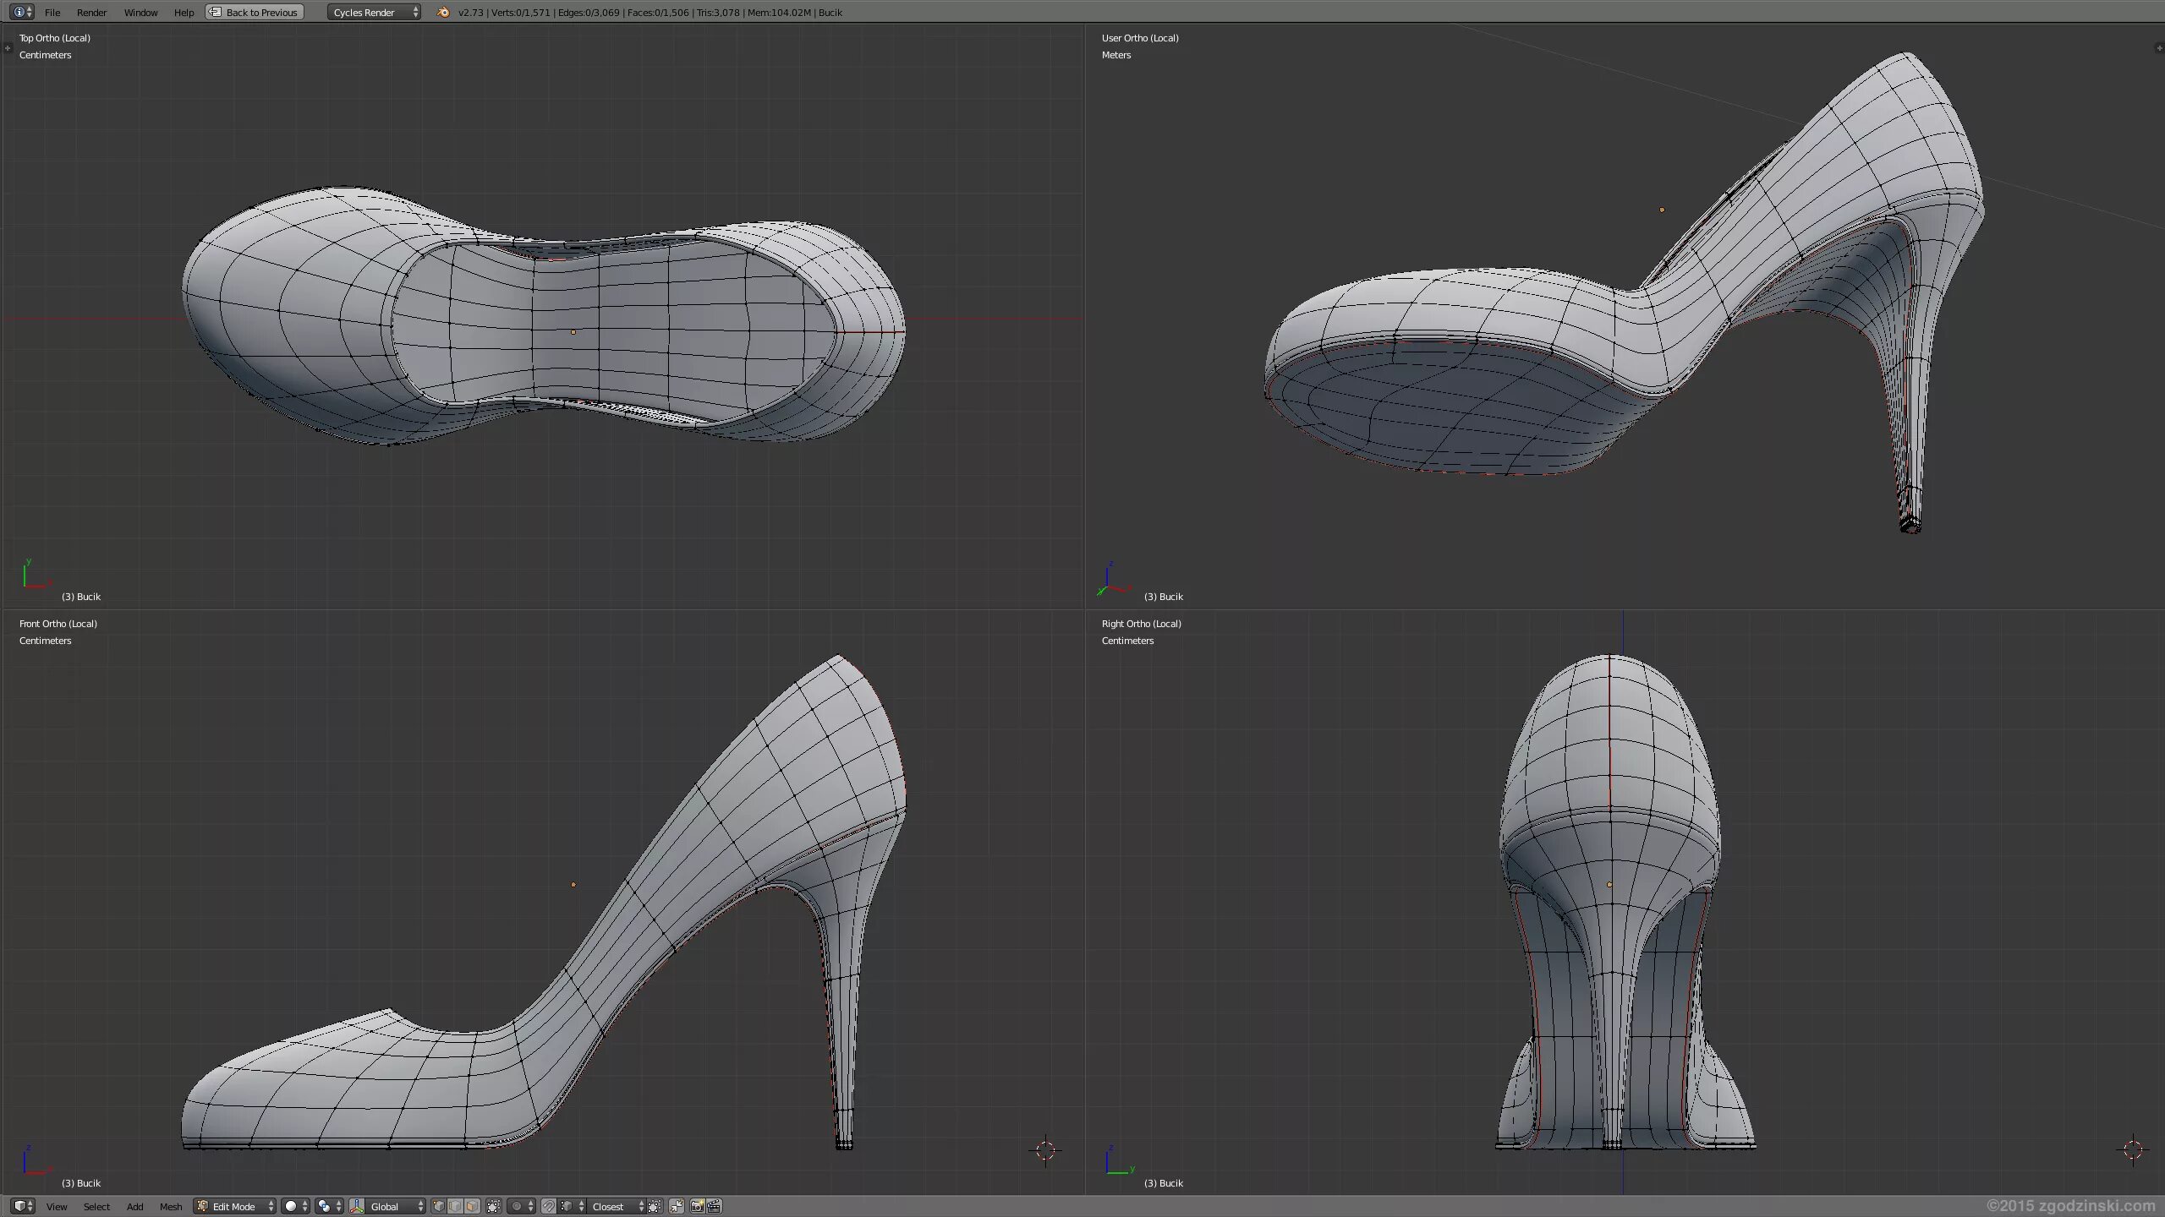Open viewport shading mode selector
The image size is (2165, 1217).
[x=295, y=1206]
